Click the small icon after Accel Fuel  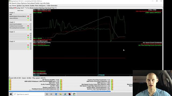pos(56,8)
